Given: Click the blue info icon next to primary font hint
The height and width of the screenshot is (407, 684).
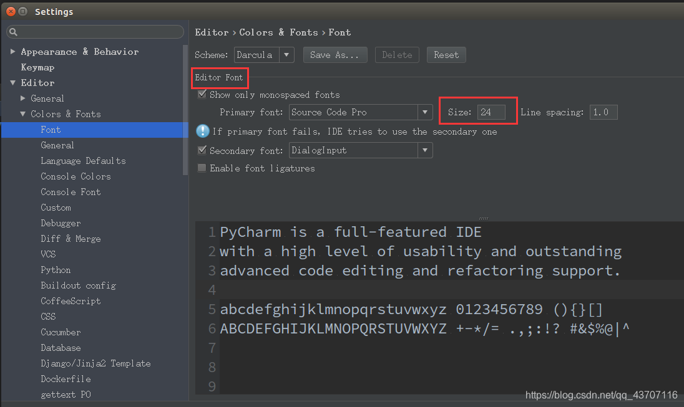Looking at the screenshot, I should [202, 131].
